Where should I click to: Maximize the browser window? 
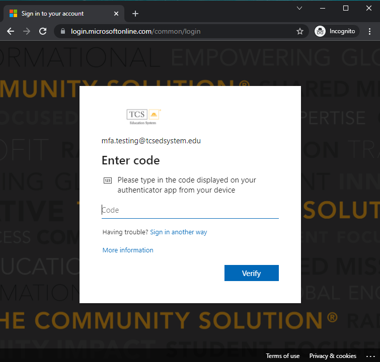pyautogui.click(x=346, y=8)
